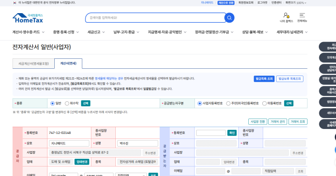Select the 주민(외국인)등록번호 radio button

coord(228,103)
